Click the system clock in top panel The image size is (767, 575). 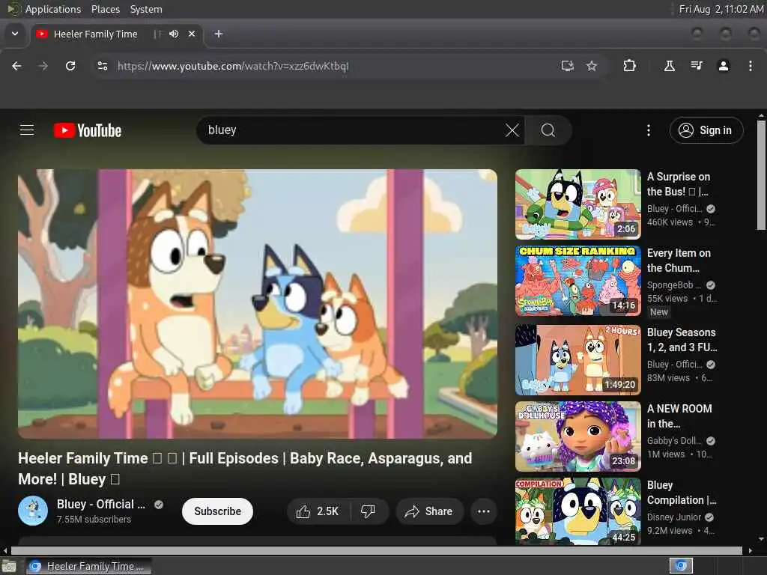point(721,9)
